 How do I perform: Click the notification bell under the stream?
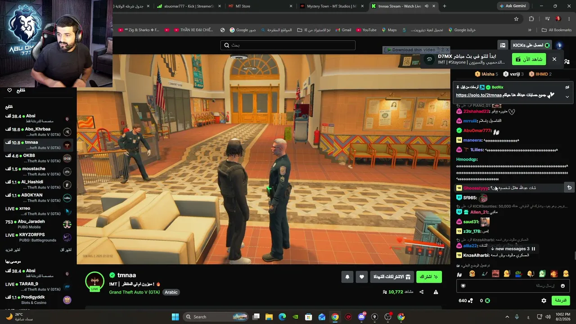347,277
